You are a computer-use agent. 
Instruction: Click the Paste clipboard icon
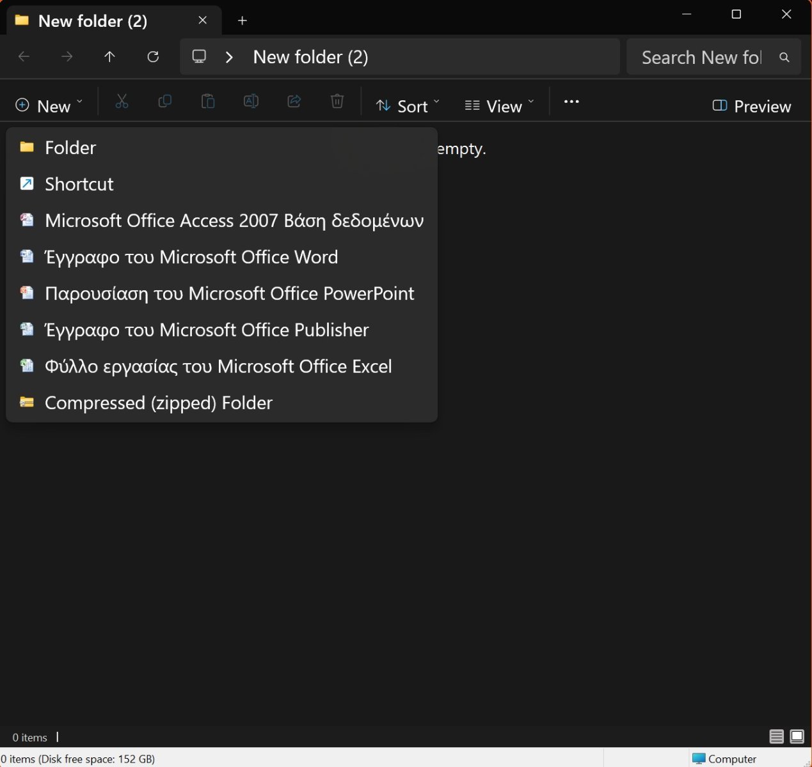click(x=208, y=102)
